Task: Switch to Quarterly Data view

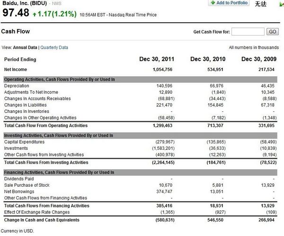Action: [x=54, y=47]
